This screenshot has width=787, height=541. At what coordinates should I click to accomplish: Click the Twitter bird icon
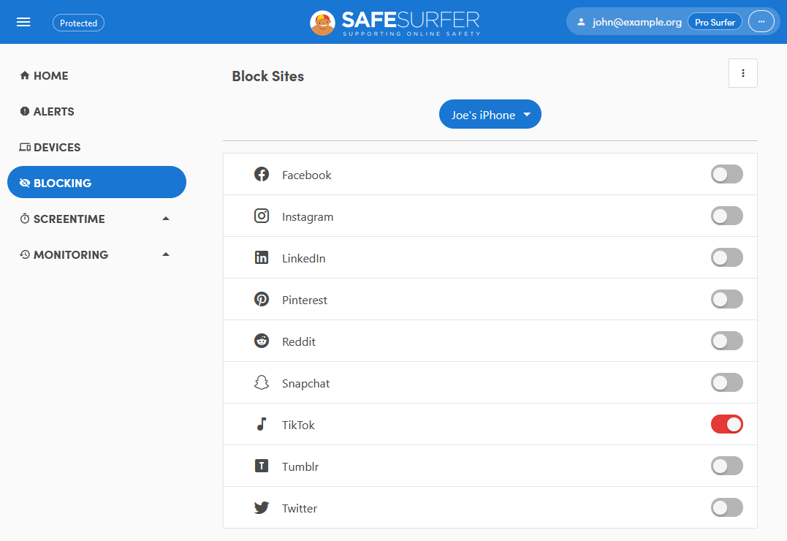click(262, 507)
